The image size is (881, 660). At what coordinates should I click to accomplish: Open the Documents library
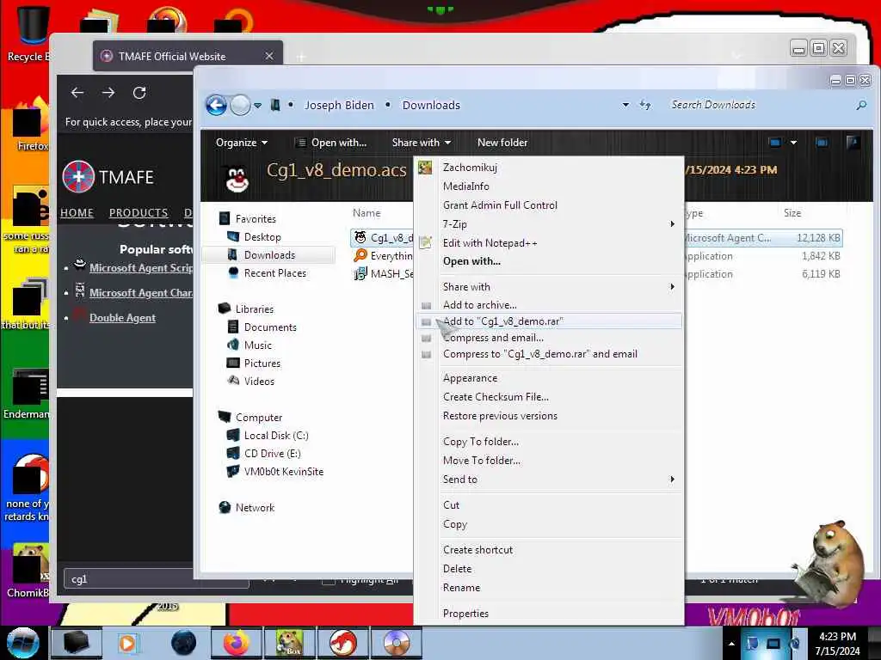pyautogui.click(x=262, y=327)
